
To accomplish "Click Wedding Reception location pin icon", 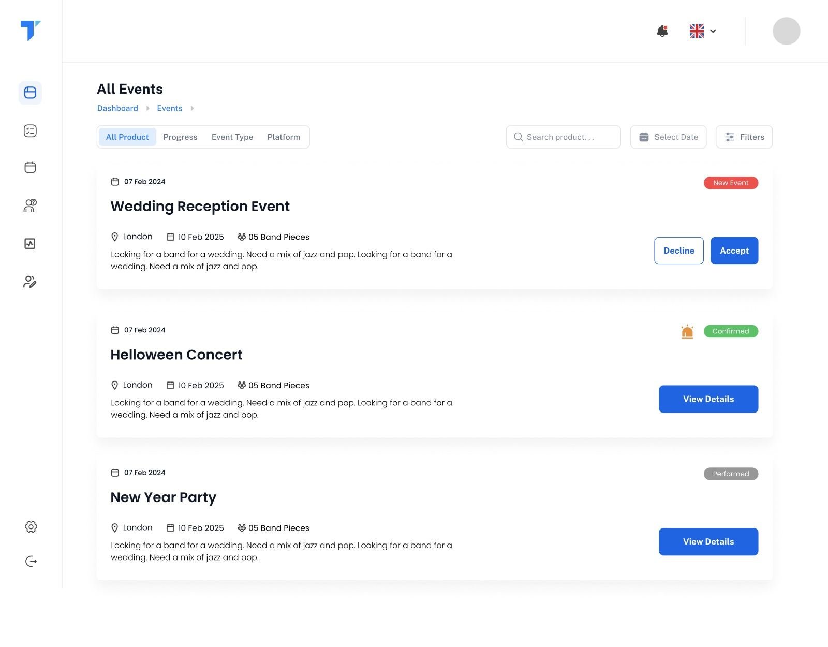I will click(115, 237).
